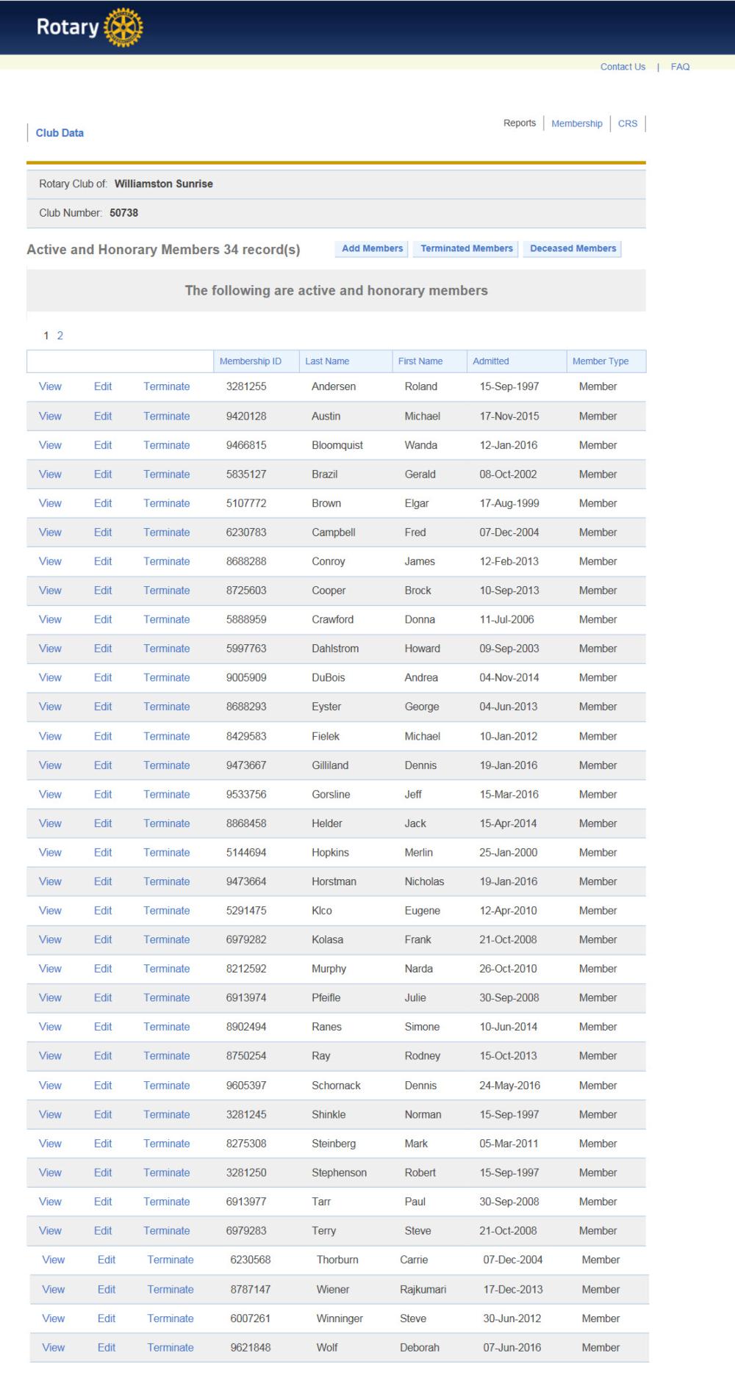The image size is (735, 1375).
Task: Select admitted date 17-Aug-1999
Action: click(x=509, y=503)
